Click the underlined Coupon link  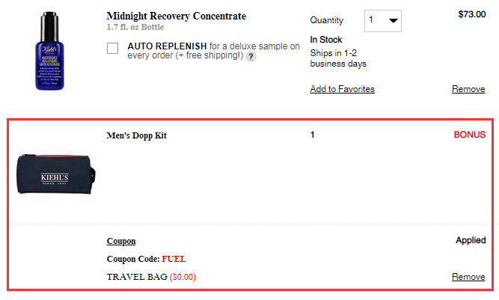[x=121, y=242]
